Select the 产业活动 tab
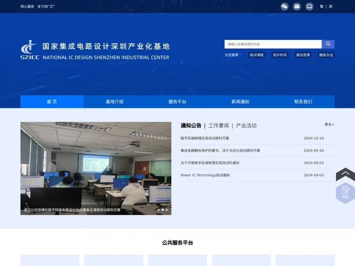 [246, 126]
